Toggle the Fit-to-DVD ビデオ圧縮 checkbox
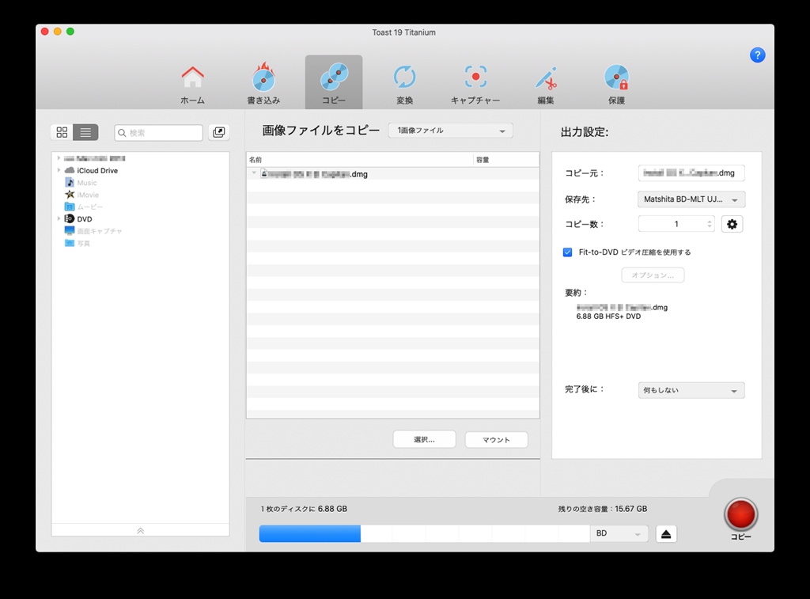This screenshot has width=810, height=599. click(x=567, y=252)
